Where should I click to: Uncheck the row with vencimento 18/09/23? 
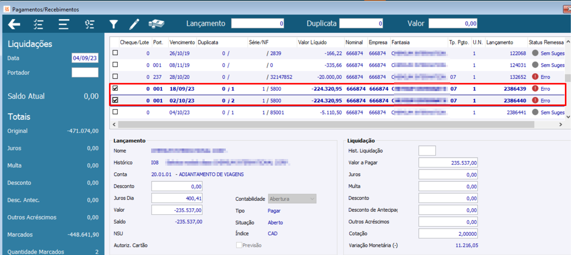click(115, 88)
